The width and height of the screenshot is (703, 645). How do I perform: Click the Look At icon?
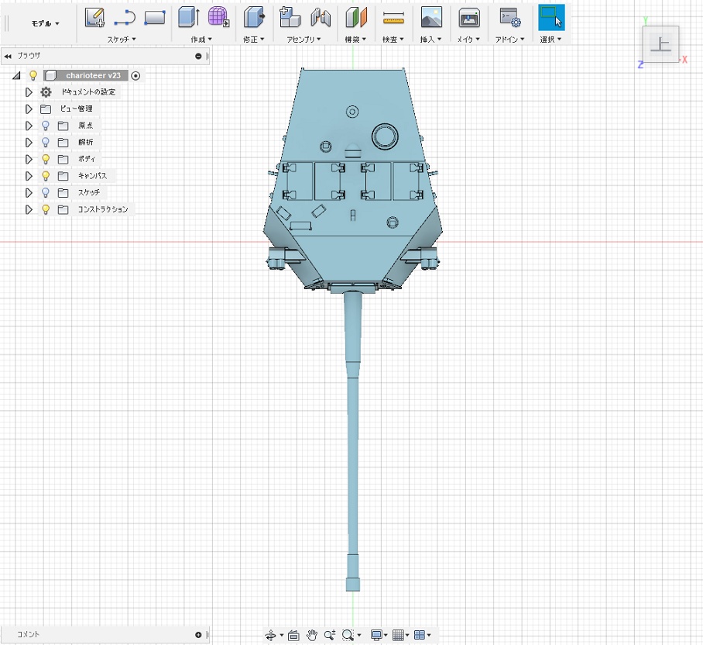(x=293, y=635)
